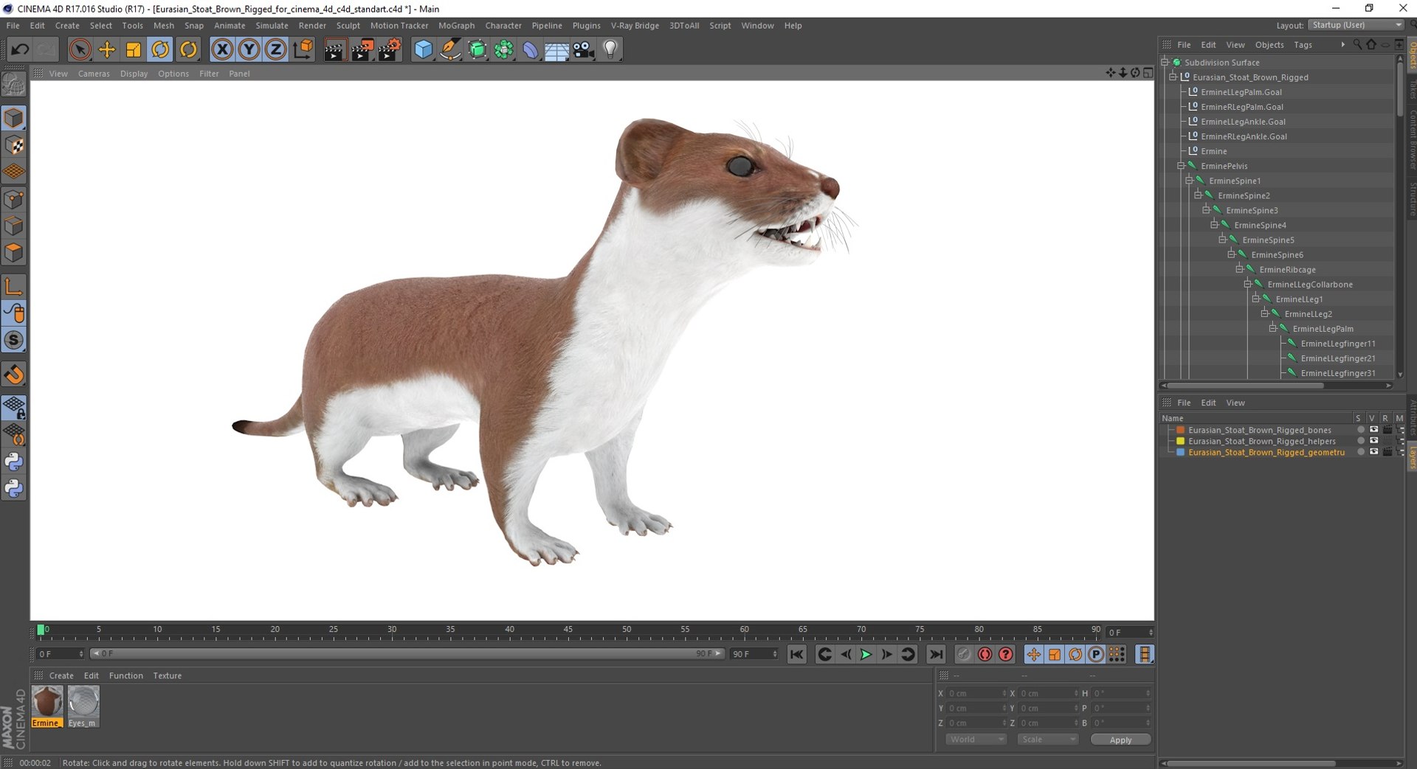Open the Layout dropdown
The image size is (1417, 769).
click(1356, 25)
